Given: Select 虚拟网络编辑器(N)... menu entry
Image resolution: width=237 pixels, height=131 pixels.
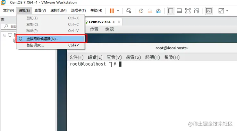Looking at the screenshot, I should point(51,39).
